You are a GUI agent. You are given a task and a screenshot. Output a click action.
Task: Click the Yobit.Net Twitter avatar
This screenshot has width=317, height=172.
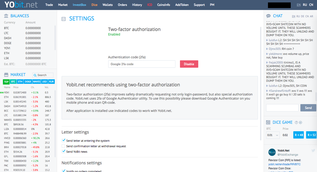coord(272,152)
